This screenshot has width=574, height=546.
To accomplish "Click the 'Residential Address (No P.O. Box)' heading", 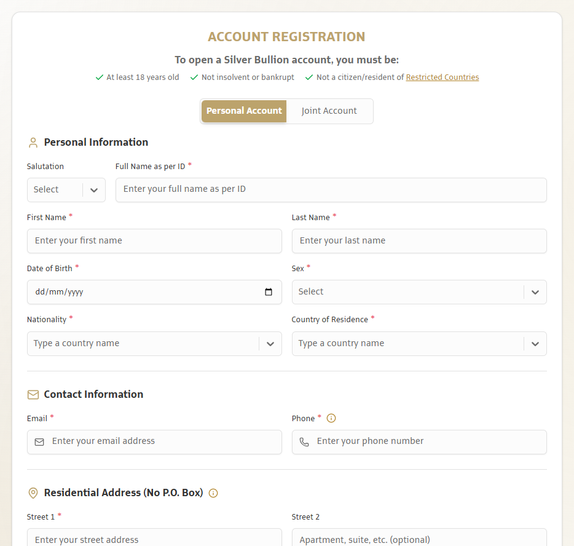I will pos(124,493).
